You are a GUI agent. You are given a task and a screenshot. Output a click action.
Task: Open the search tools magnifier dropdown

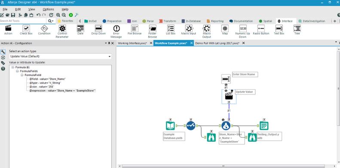tap(51, 21)
